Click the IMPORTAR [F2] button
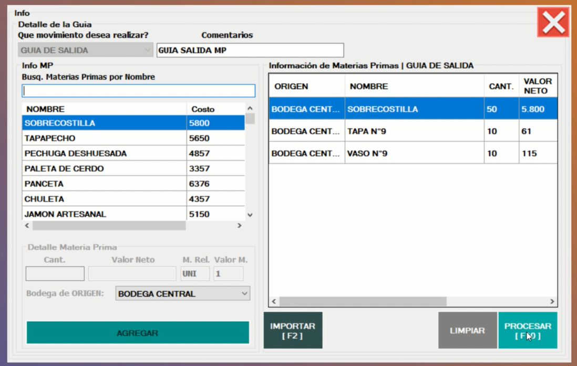This screenshot has height=366, width=577. pos(293,330)
